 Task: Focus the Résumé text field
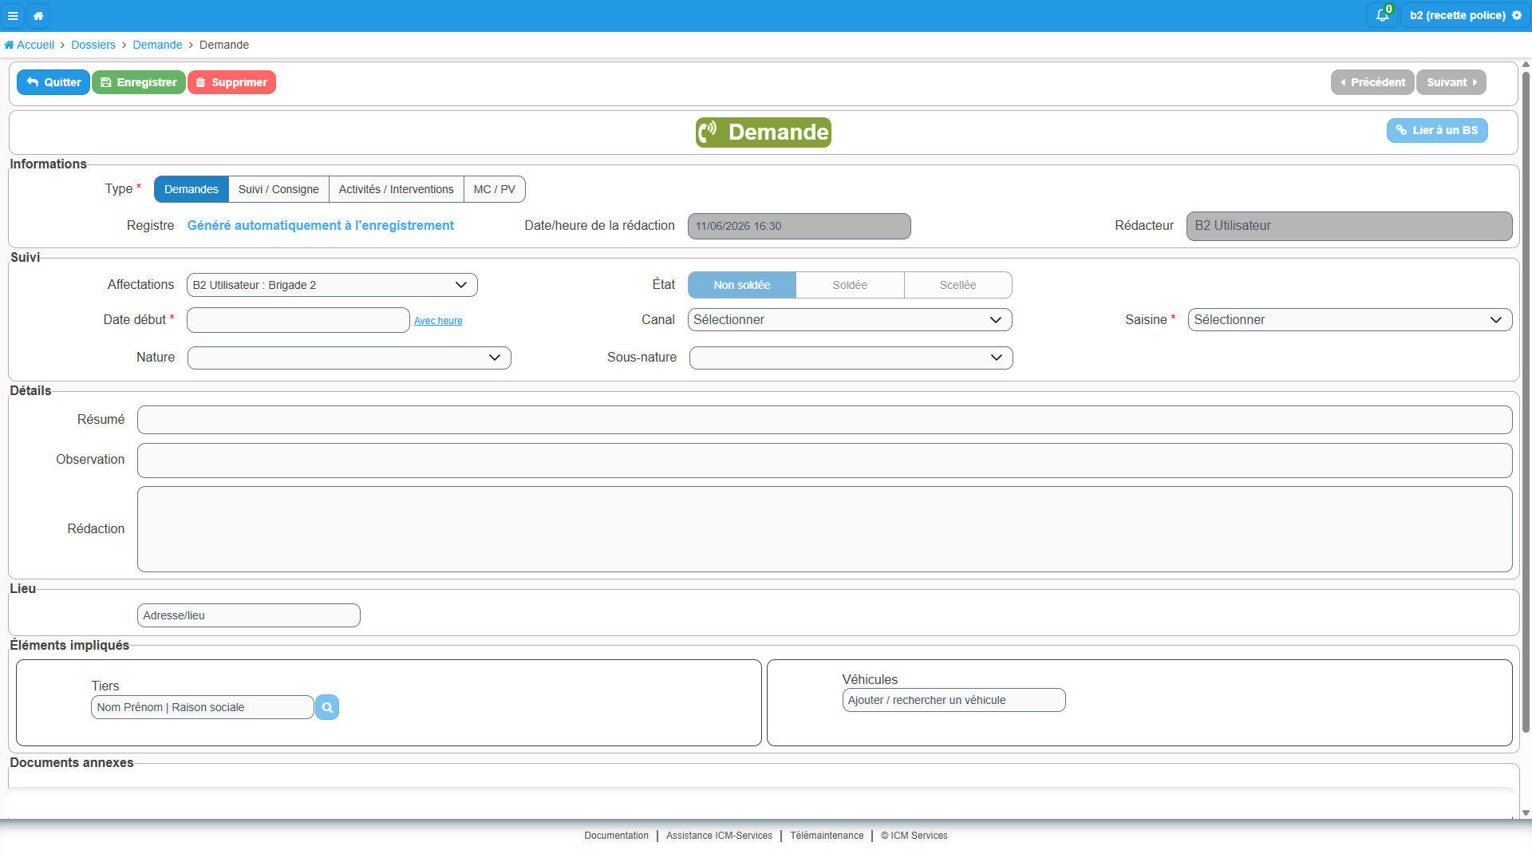pos(825,420)
